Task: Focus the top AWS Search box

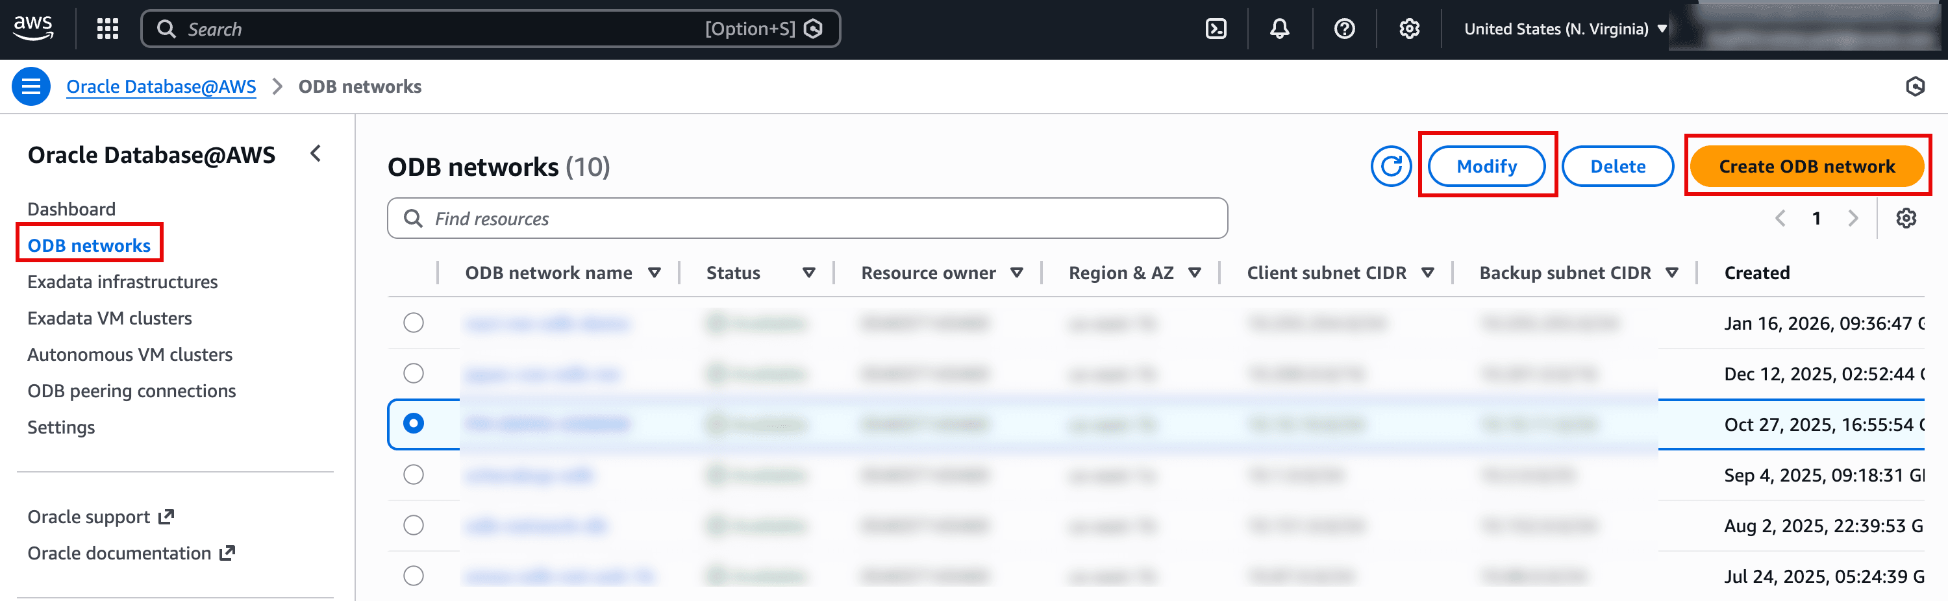Action: point(490,29)
